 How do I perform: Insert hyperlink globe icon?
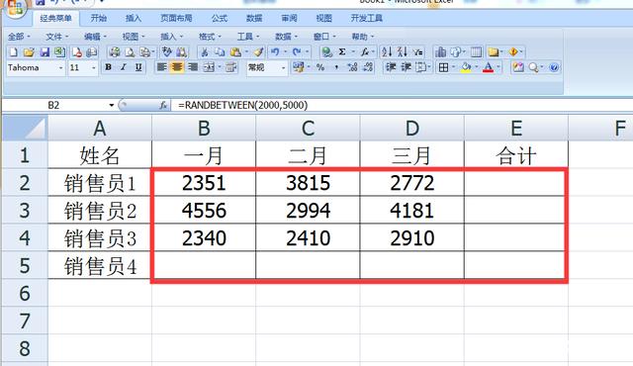(327, 52)
